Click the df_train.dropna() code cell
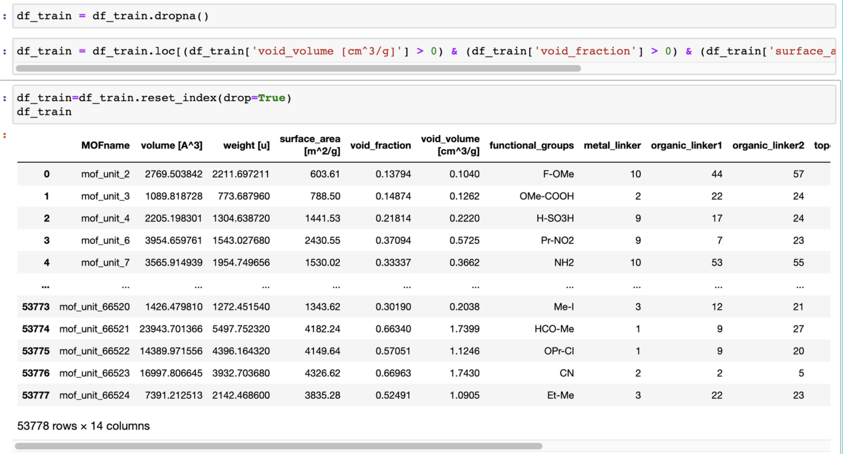This screenshot has width=843, height=454. pos(424,16)
